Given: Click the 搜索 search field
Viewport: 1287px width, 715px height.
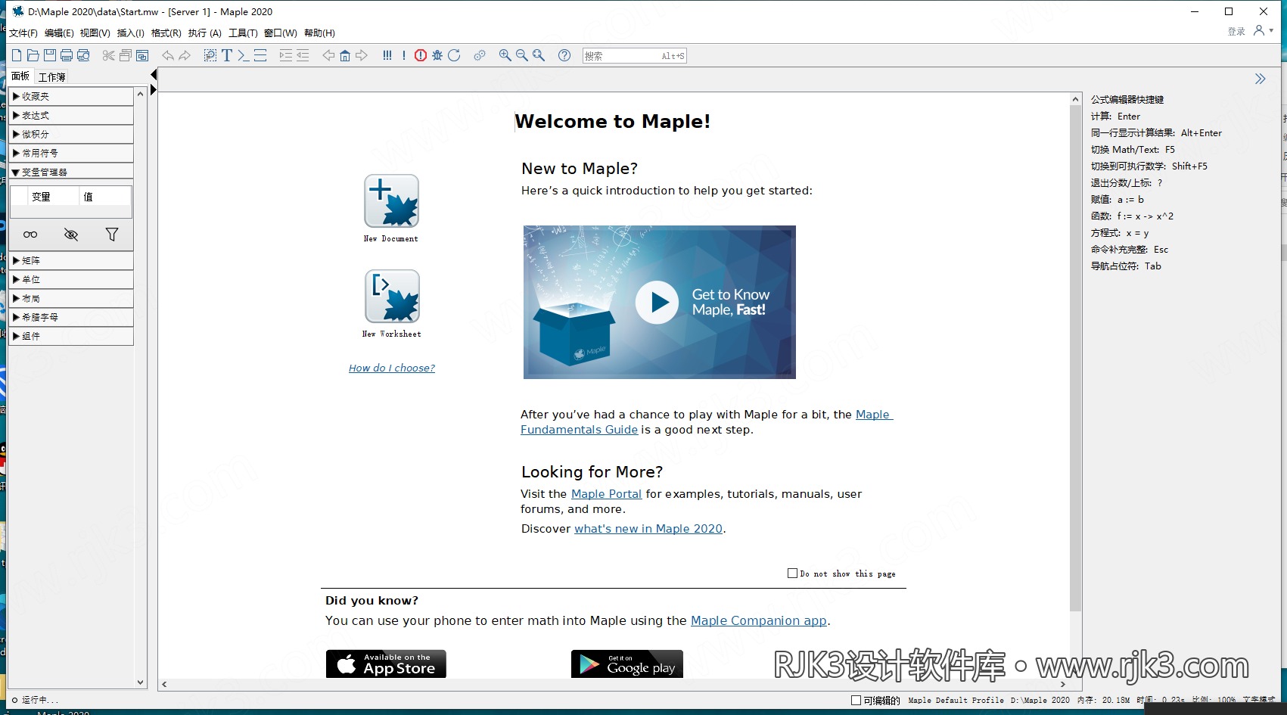Looking at the screenshot, I should tap(634, 56).
